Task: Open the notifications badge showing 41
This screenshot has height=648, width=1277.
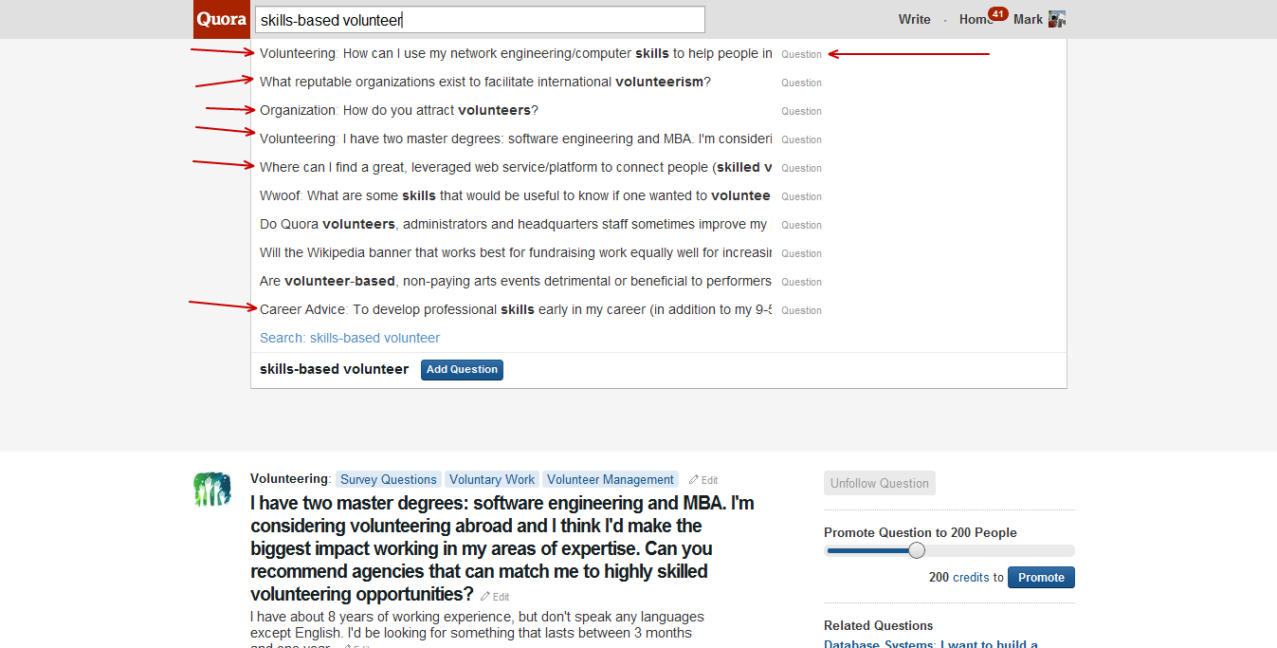Action: point(997,13)
